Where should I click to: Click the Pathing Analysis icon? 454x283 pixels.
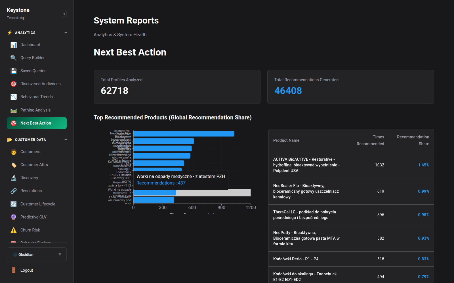14,110
